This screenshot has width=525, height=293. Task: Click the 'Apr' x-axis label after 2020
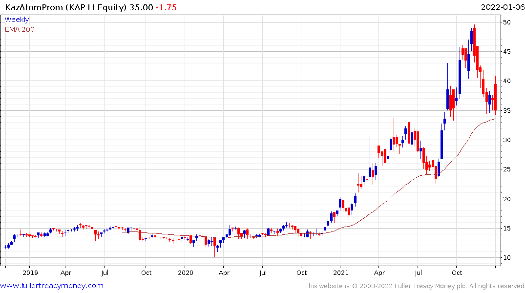point(224,273)
